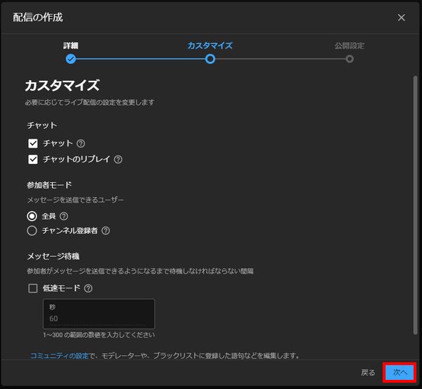Click the 戻る button

coord(368,373)
